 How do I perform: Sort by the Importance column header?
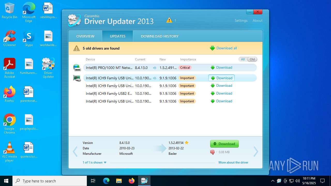(188, 59)
